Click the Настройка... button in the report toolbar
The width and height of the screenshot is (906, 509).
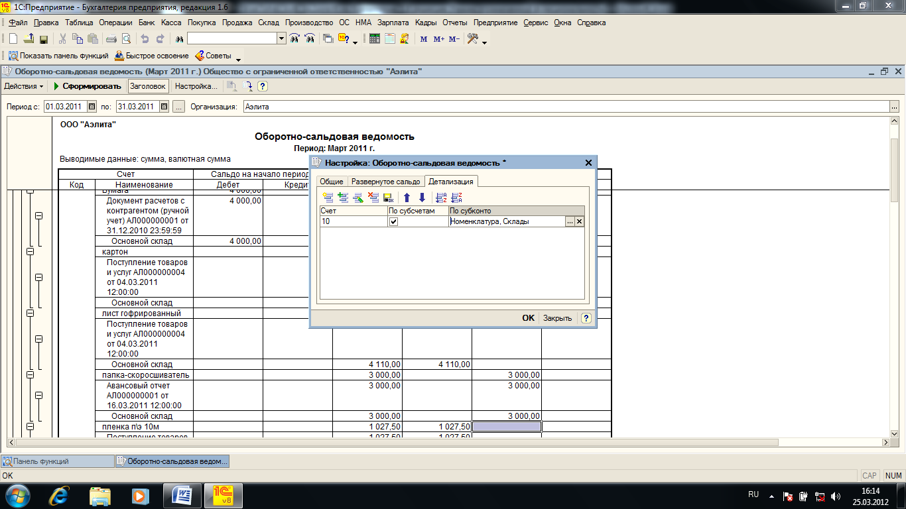pos(196,86)
